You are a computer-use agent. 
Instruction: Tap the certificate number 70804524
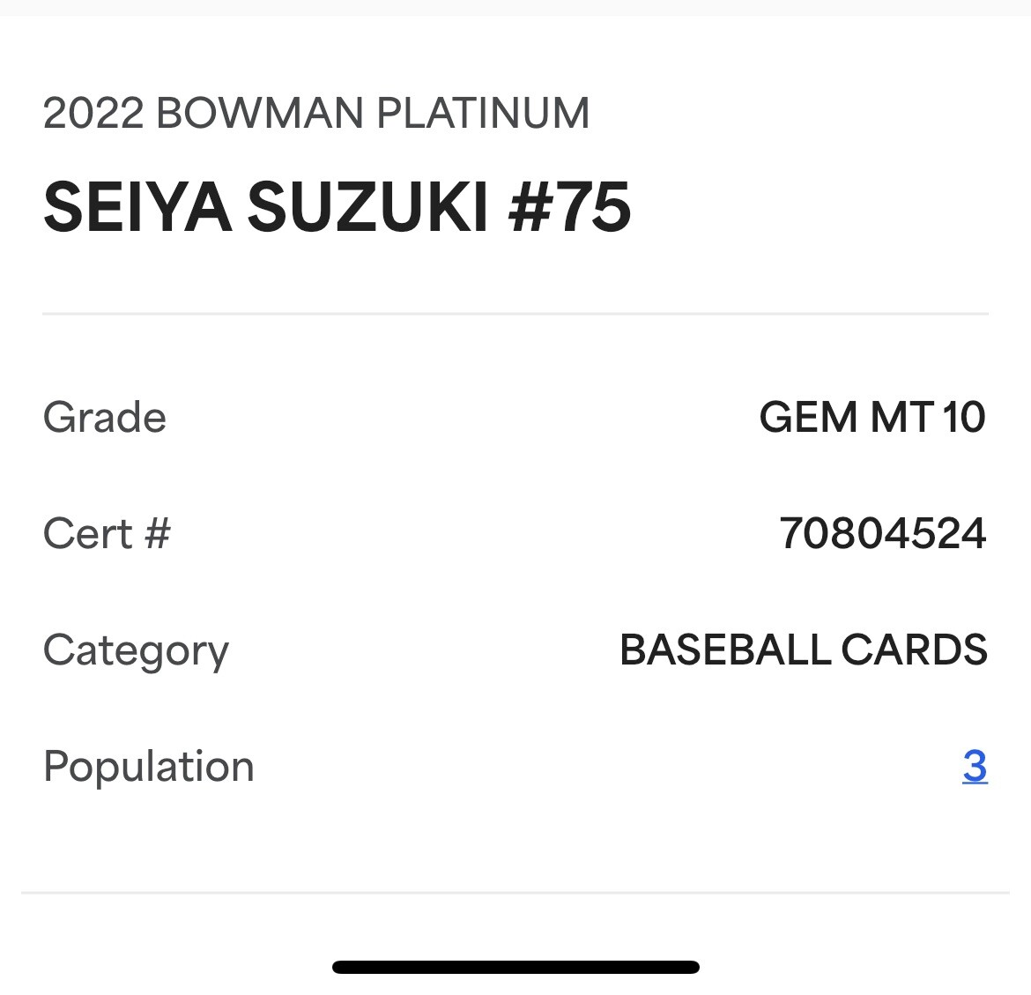coord(882,533)
